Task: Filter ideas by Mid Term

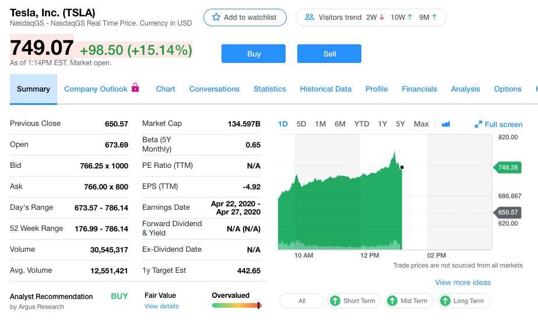Action: pos(409,301)
